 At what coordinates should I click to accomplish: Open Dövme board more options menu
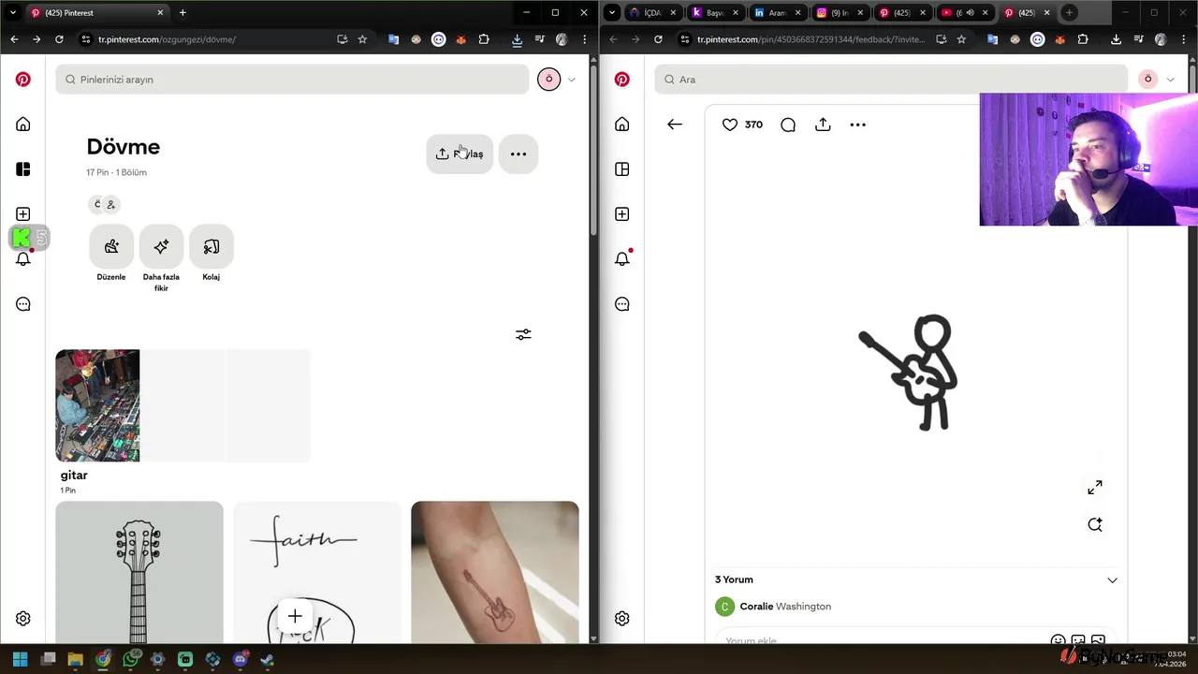519,154
